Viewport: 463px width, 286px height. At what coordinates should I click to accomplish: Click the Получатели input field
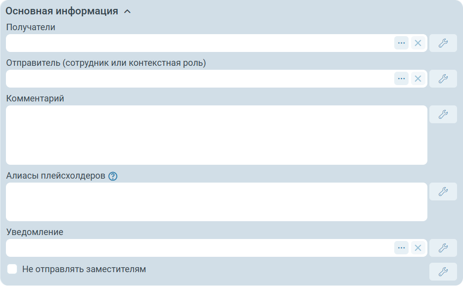(x=198, y=43)
